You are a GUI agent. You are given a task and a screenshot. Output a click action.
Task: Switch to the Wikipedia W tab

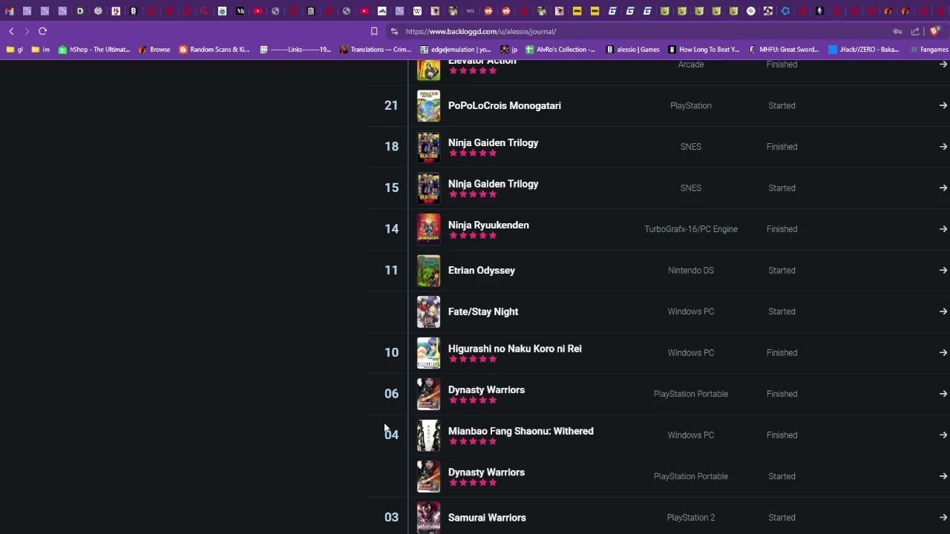417,11
